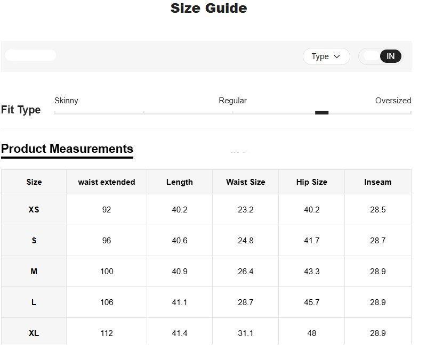
Task: Set fit type to Oversized
Action: coord(393,101)
